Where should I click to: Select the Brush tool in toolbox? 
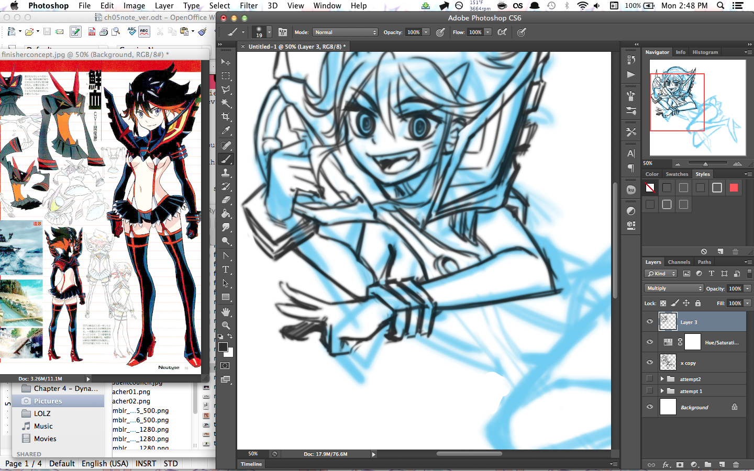point(226,159)
